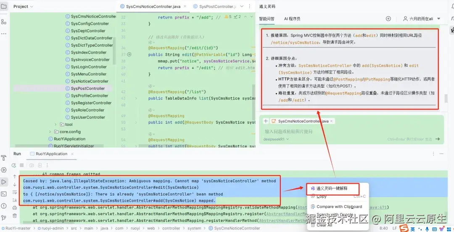Screen dimensions: 454x232
Task: Select RuoYiApplication class in tree
Action: [69, 139]
